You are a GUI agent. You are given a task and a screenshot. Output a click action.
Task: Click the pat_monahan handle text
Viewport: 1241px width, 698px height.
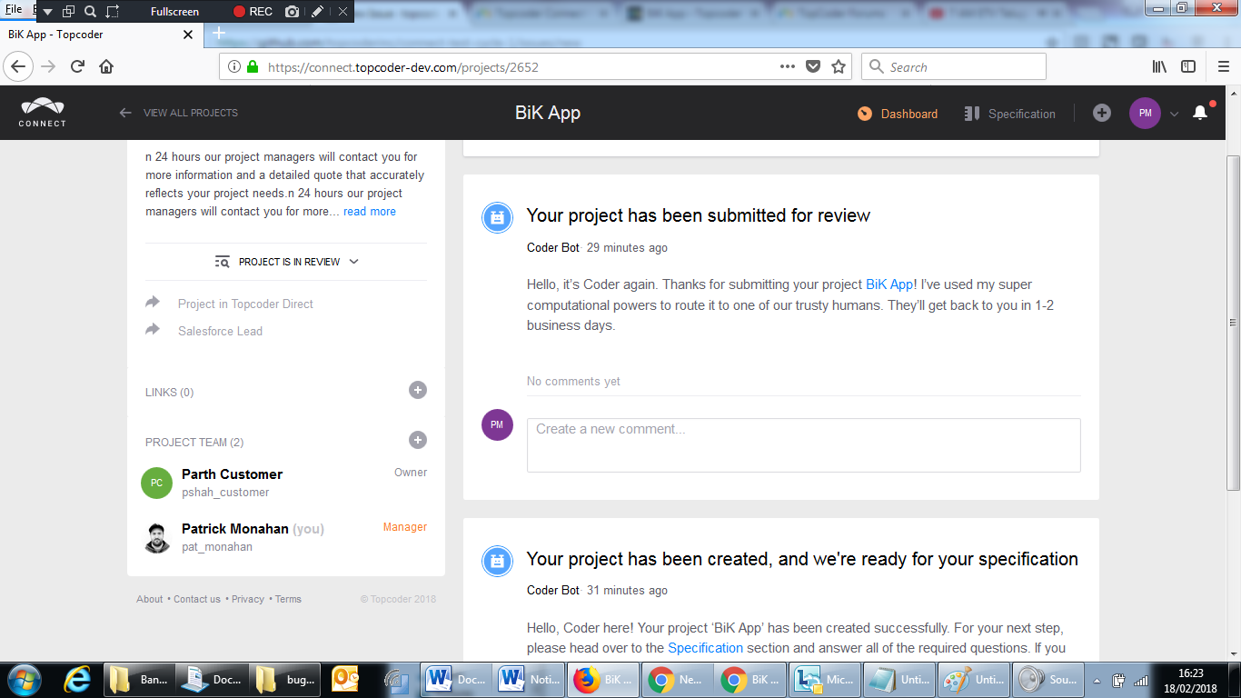click(217, 547)
